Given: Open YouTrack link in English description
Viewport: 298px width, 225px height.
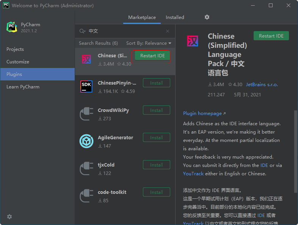Looking at the screenshot, I should click(193, 174).
